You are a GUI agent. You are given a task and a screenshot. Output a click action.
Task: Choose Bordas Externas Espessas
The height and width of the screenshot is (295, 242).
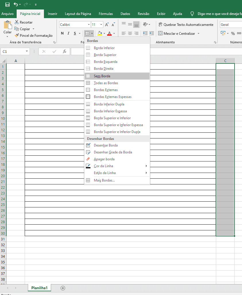117,97
